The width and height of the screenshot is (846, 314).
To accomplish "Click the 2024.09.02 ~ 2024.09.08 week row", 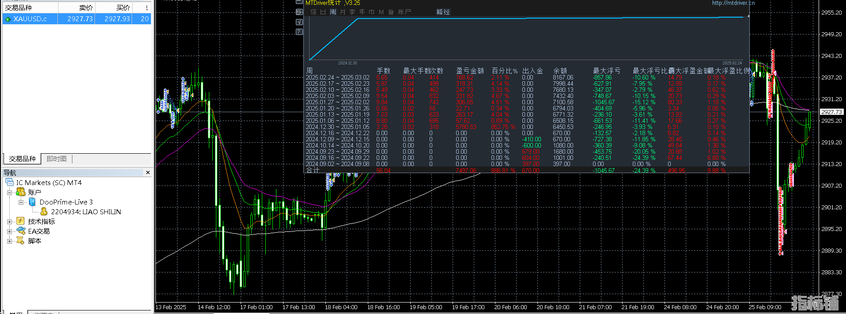I will click(x=526, y=164).
